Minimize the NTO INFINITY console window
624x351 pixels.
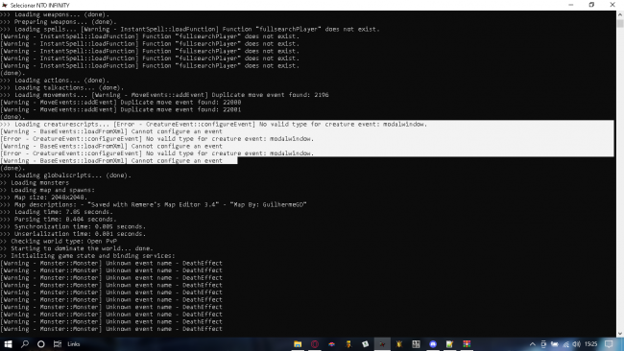(x=570, y=5)
